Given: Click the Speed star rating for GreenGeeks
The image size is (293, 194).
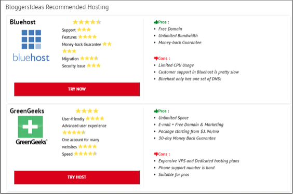Looking at the screenshot, I should coord(85,154).
